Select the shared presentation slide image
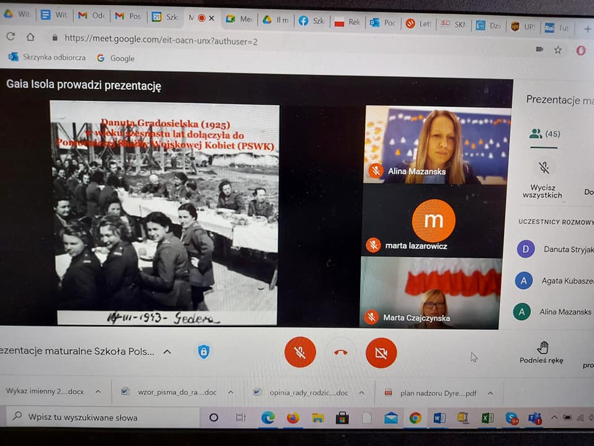Viewport: 594px width, 446px height. click(165, 214)
